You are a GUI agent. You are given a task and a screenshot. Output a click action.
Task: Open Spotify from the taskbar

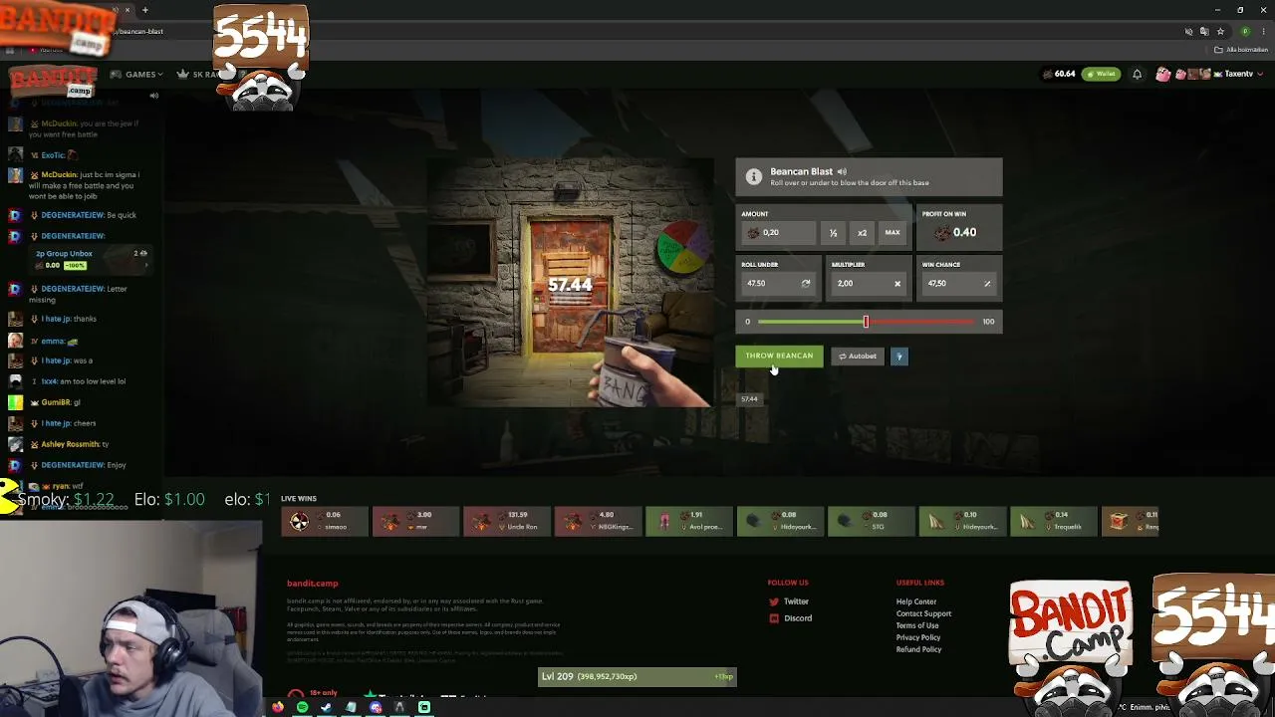point(302,707)
